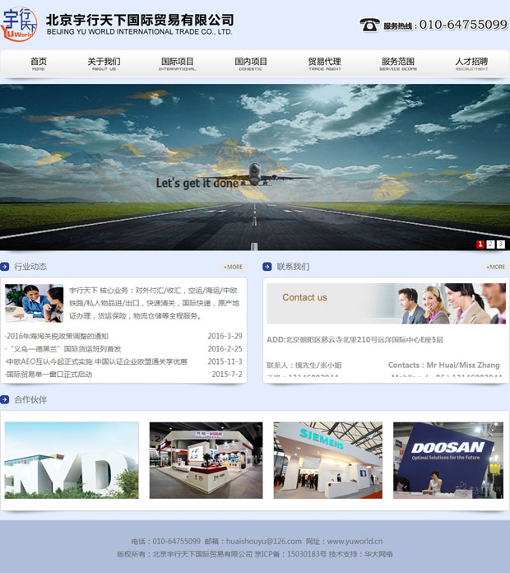Image resolution: width=510 pixels, height=573 pixels.
Task: Click the arrow icon beside 行业动态
Action: coord(5,267)
